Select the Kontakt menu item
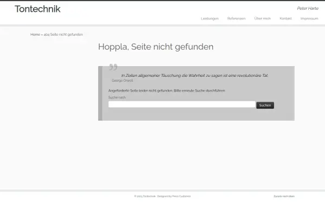Viewport: 325px width, 203px height. click(285, 18)
